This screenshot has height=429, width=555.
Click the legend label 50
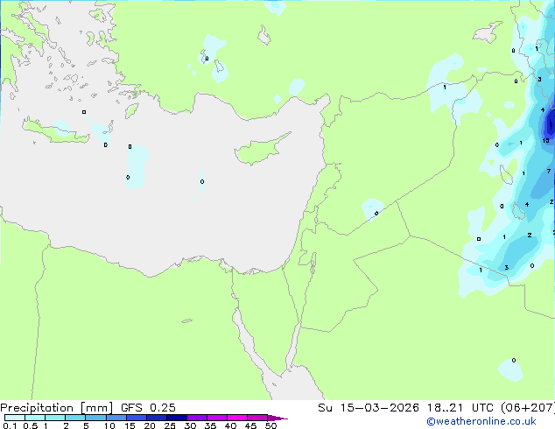click(270, 425)
